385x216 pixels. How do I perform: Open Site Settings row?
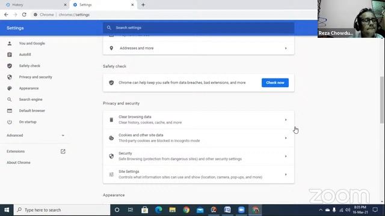(x=199, y=175)
